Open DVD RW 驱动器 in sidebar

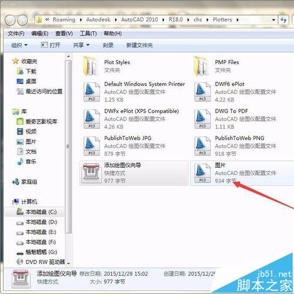point(41,262)
